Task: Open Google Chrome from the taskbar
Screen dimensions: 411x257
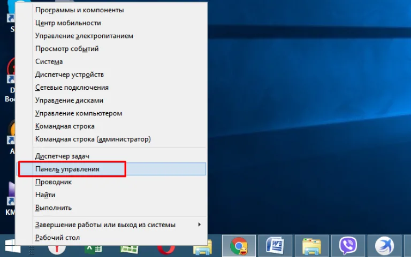Action: tap(239, 246)
